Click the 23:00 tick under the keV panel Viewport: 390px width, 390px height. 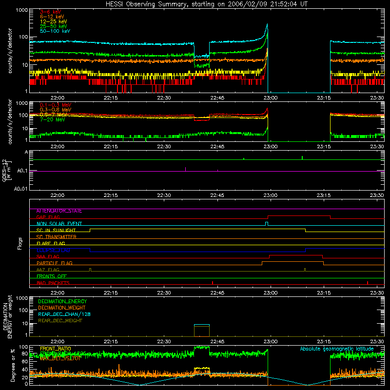[271, 98]
